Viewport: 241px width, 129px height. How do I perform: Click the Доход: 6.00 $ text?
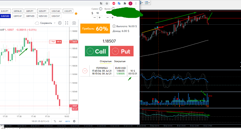(121, 31)
